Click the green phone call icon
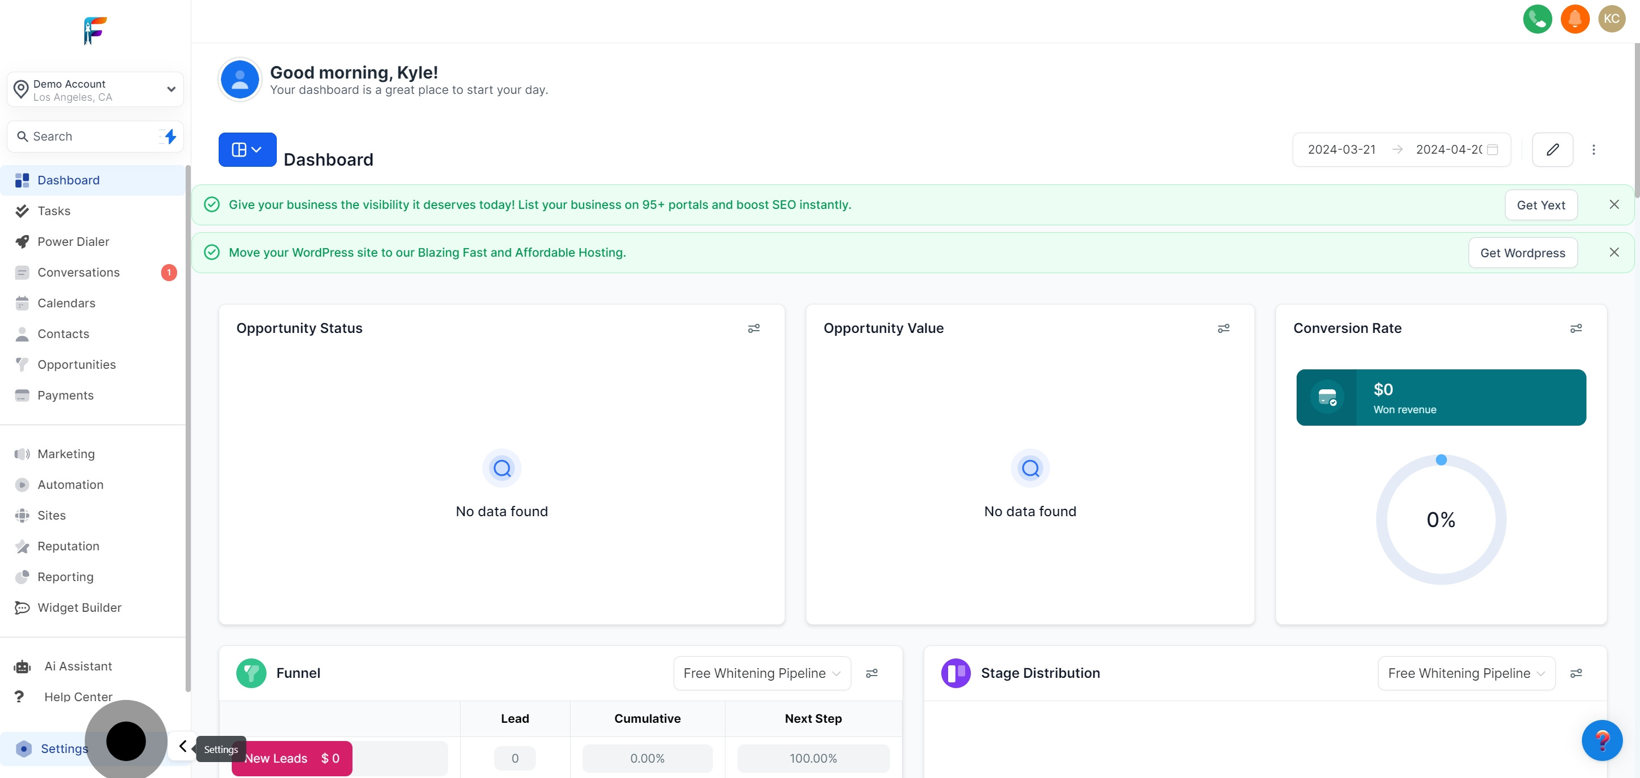This screenshot has width=1640, height=778. coord(1537,19)
